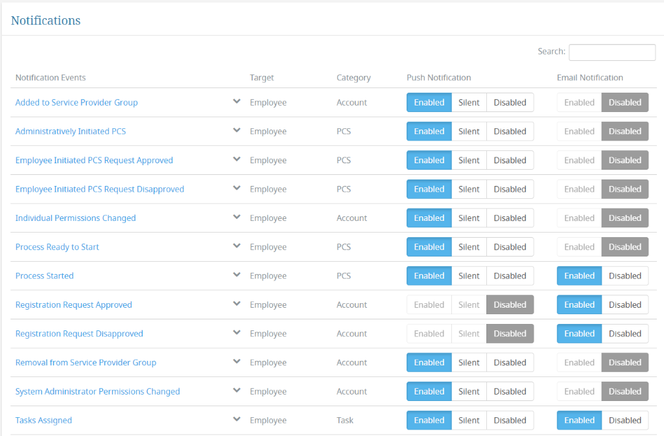Enable email for Individual Permissions Changed

point(579,218)
